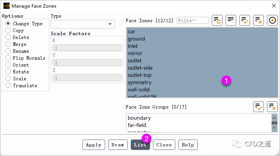
Task: Select the far-field zone group
Action: [x=137, y=125]
